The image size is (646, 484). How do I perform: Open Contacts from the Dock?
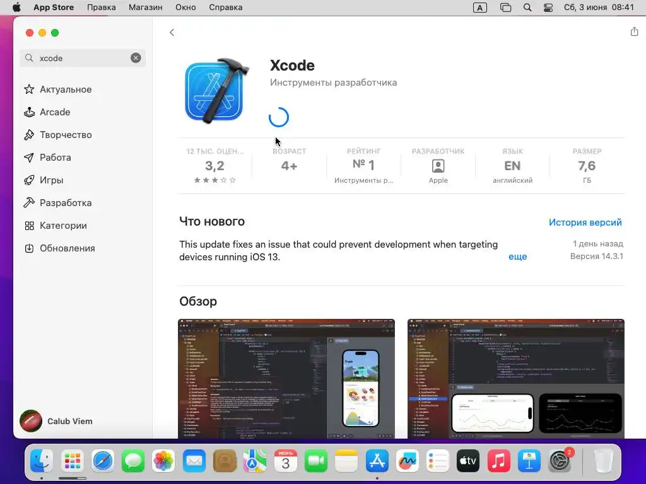tap(225, 461)
